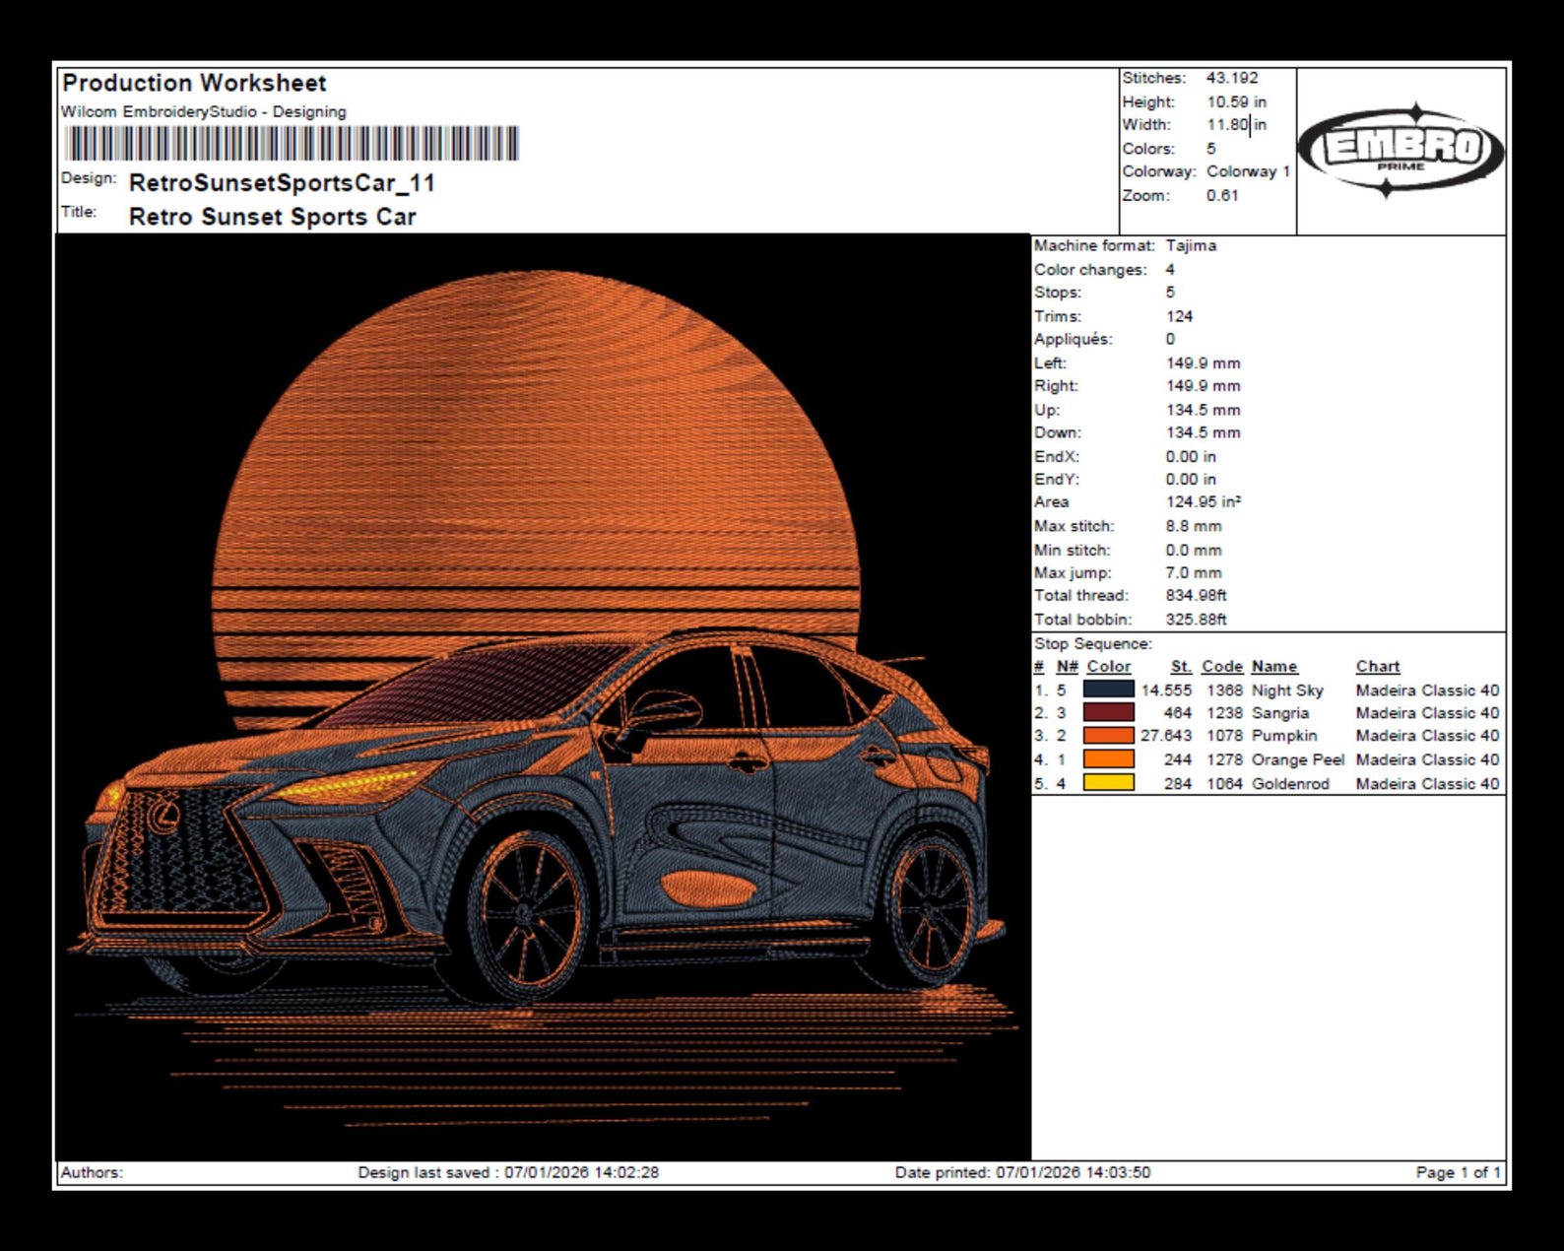The image size is (1564, 1251).
Task: Click thread code 1368
Action: coord(1224,691)
